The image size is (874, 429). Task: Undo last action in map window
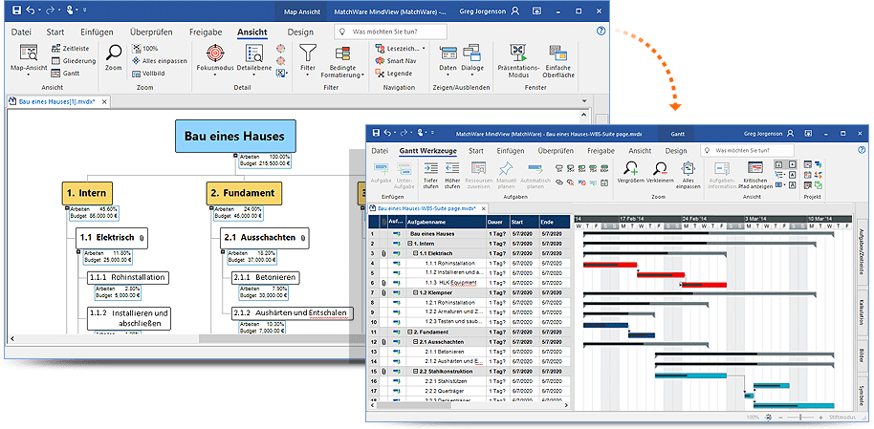point(32,10)
